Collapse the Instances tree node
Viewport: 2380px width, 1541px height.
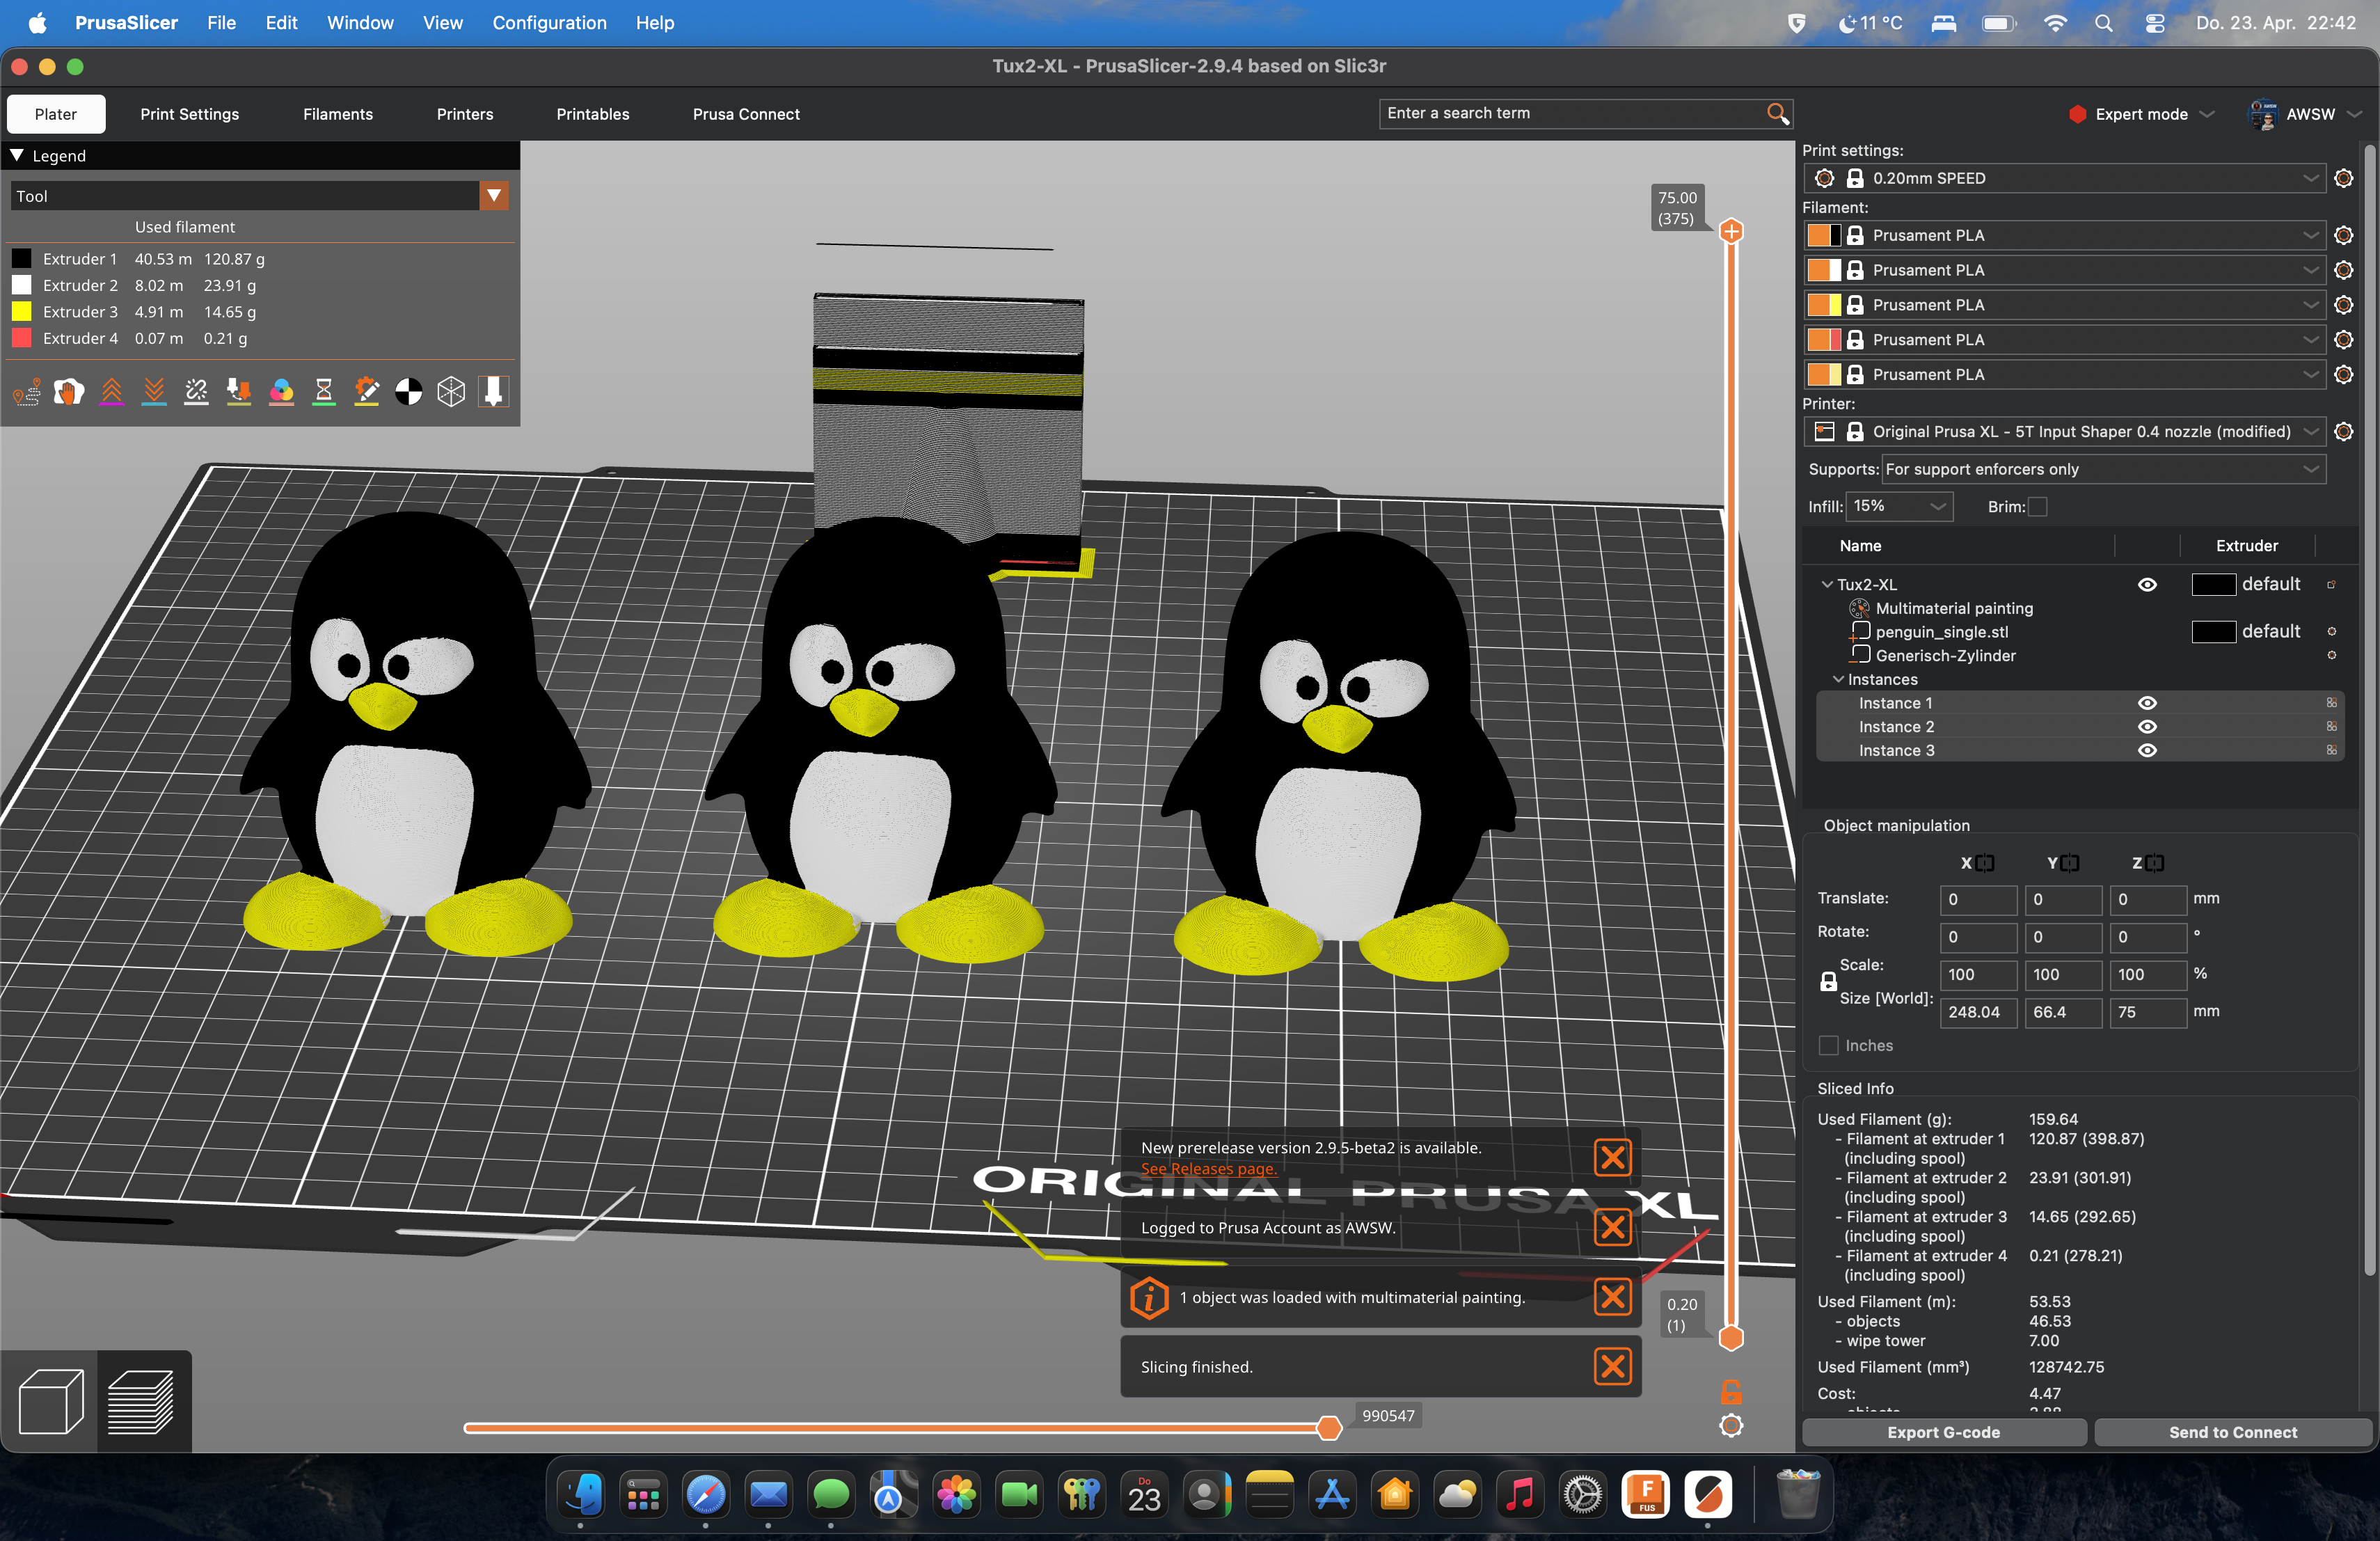(1838, 680)
